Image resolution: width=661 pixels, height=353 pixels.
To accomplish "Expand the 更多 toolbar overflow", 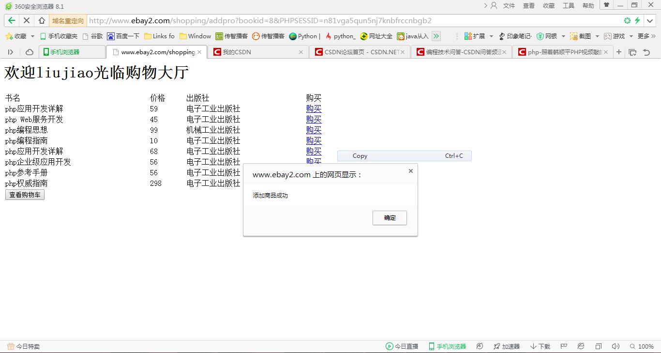I will click(x=646, y=36).
